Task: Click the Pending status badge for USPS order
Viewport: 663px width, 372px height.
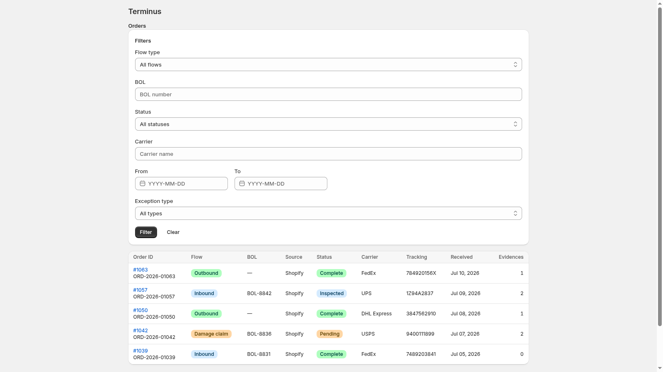Action: (x=329, y=334)
